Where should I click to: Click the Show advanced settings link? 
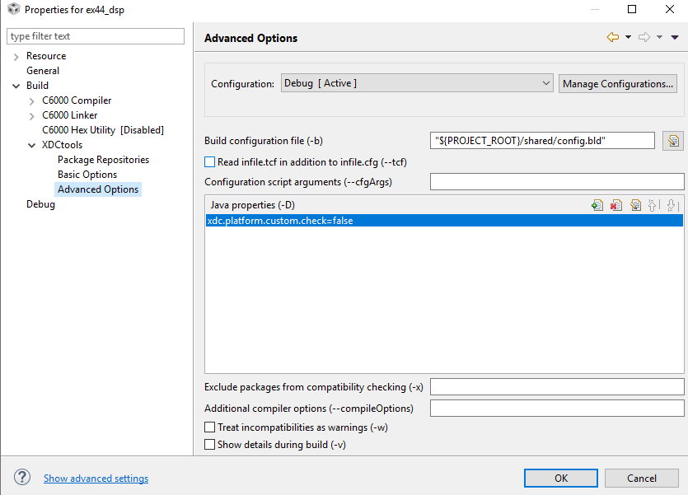(96, 479)
